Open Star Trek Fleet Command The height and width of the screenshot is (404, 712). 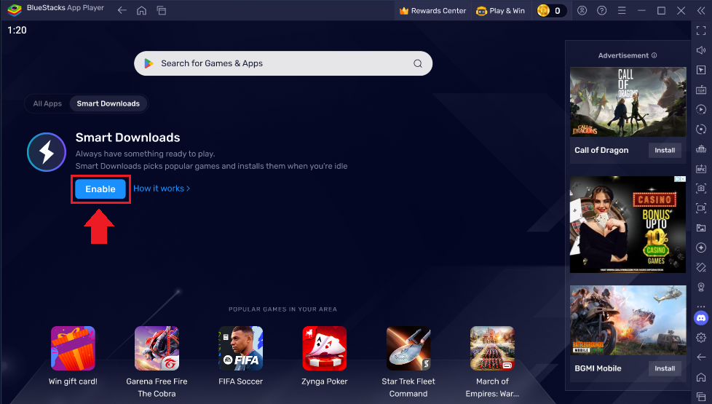point(408,348)
